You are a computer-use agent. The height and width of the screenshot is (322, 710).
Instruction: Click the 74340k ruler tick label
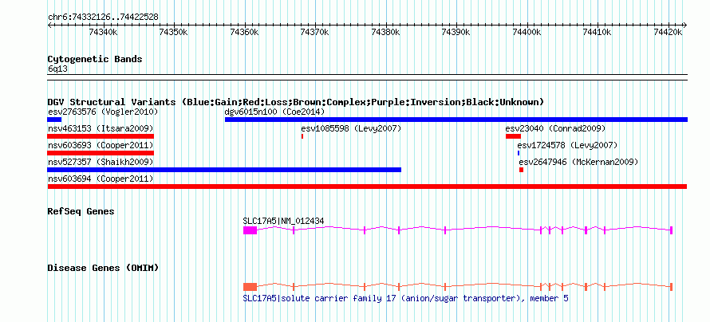104,32
